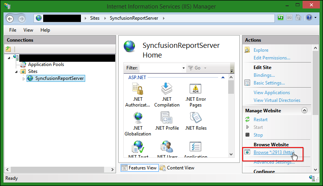This screenshot has height=186, width=323.
Task: Collapse the server node in Connections tree
Action: [9, 58]
